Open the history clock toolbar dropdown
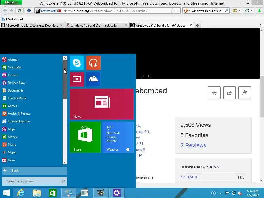The width and height of the screenshot is (264, 198). (x=249, y=11)
